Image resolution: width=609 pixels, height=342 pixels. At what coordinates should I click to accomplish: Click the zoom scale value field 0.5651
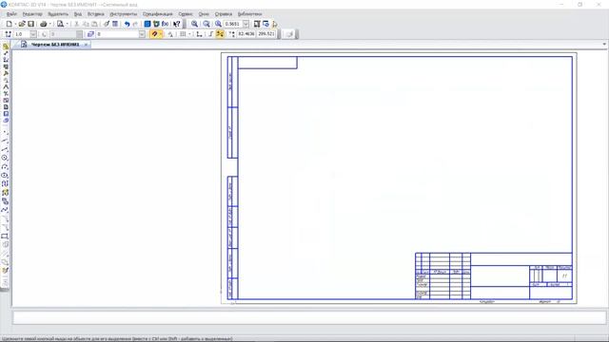(x=233, y=24)
